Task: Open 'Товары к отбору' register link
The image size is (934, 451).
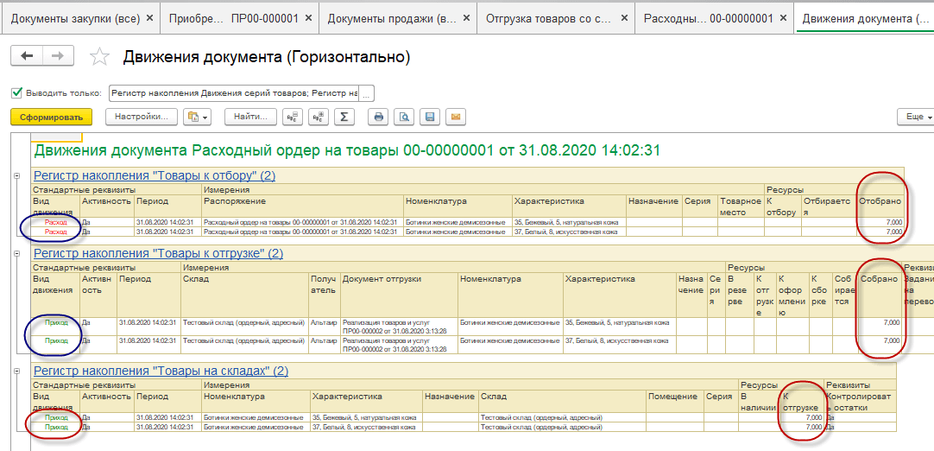Action: [155, 175]
